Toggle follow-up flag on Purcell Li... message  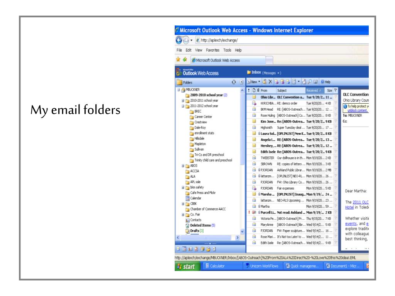point(336,212)
